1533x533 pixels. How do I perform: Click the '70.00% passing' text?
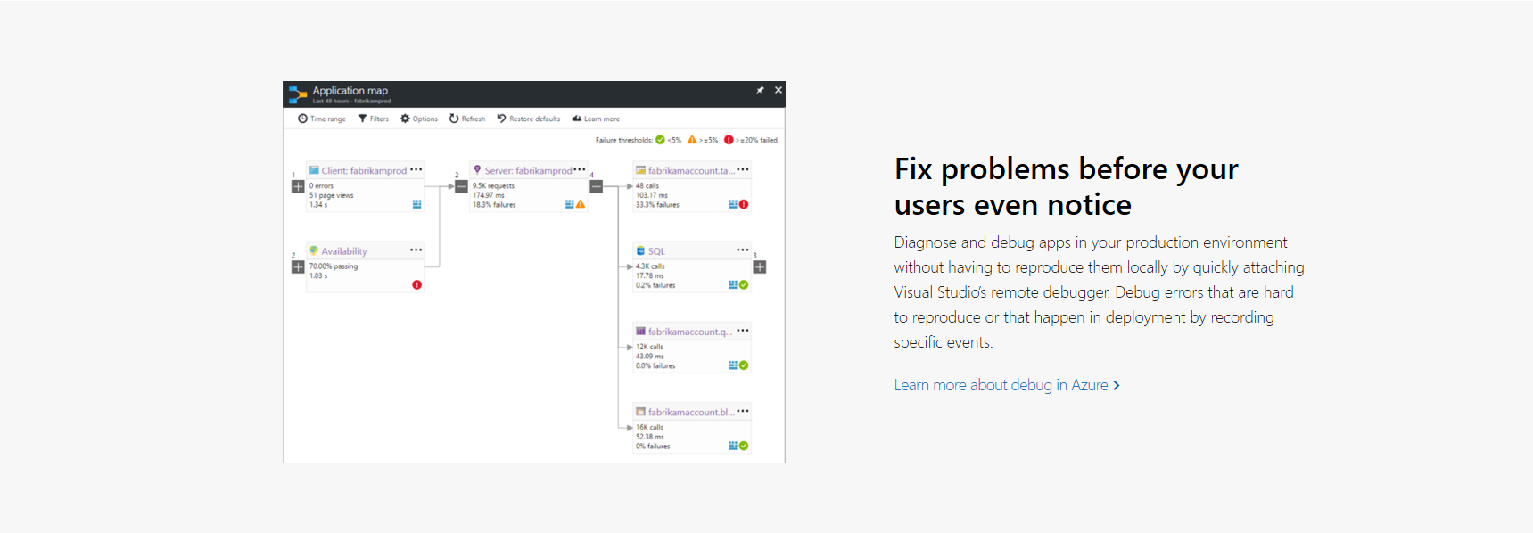[x=334, y=266]
